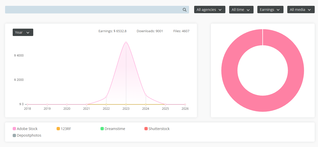
Task: Select the 2022 data point on chart
Action: [106, 97]
